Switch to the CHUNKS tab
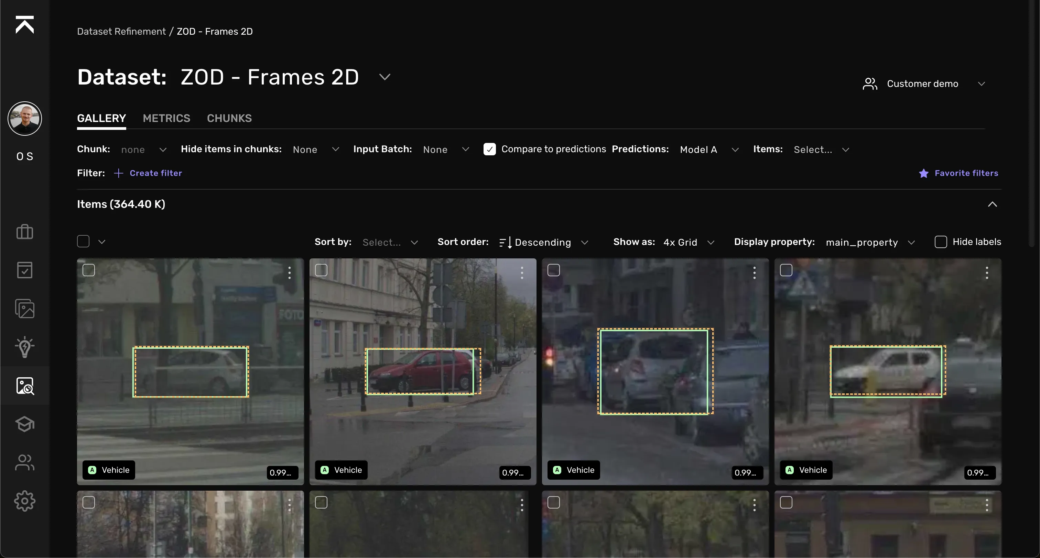This screenshot has width=1040, height=558. tap(229, 118)
